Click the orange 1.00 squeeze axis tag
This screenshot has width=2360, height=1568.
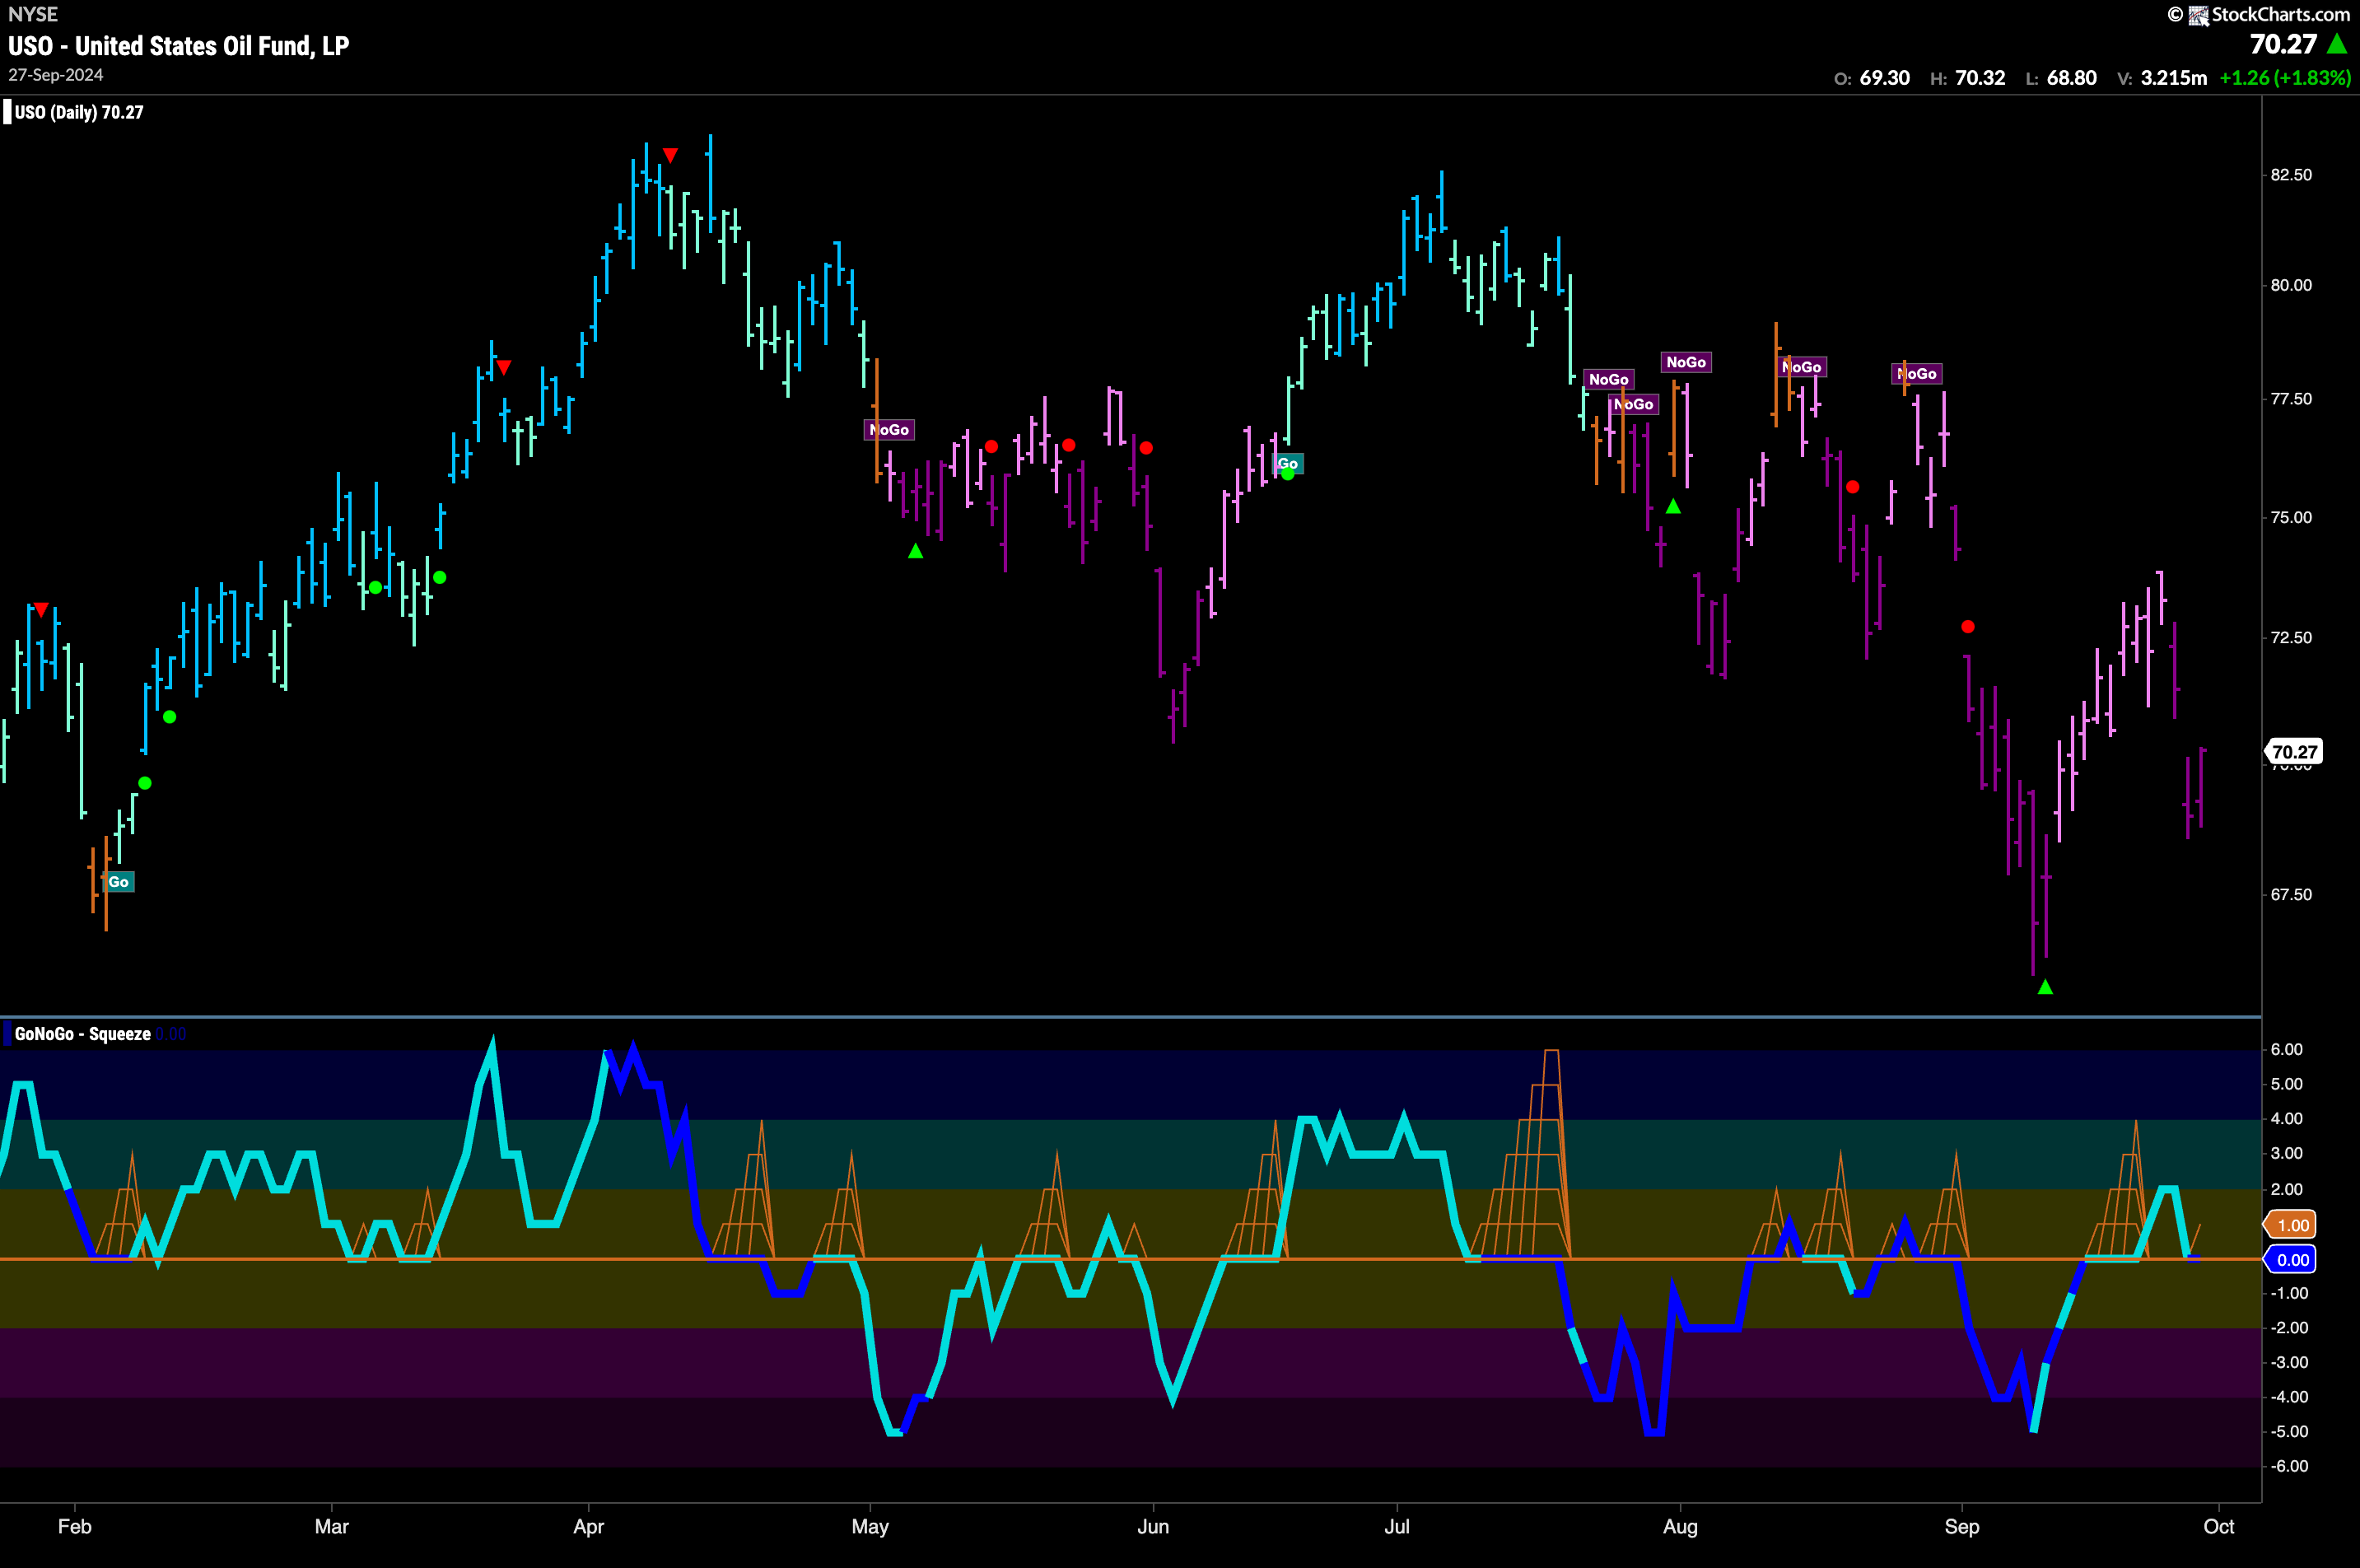(2292, 1225)
